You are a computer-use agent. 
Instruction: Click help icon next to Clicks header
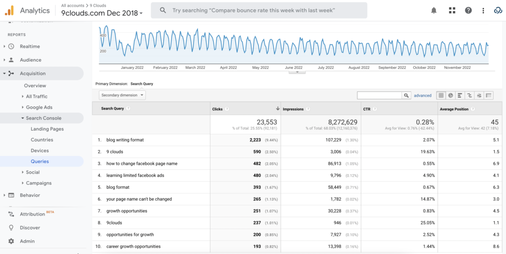pos(226,109)
